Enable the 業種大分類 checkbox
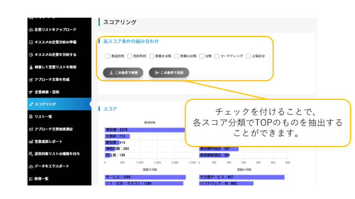355x199 pixels. (x=151, y=56)
